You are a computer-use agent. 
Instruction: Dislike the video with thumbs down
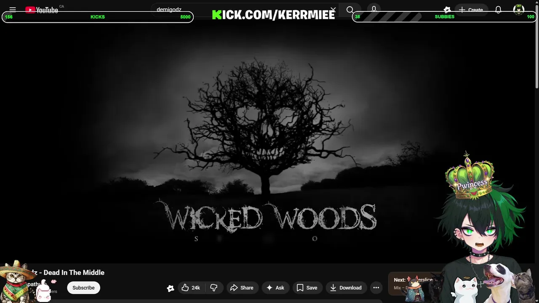[214, 288]
